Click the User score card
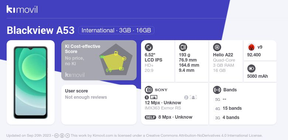 click(99, 105)
